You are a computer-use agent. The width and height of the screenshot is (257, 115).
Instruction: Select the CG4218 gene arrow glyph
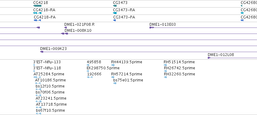point(37,6)
